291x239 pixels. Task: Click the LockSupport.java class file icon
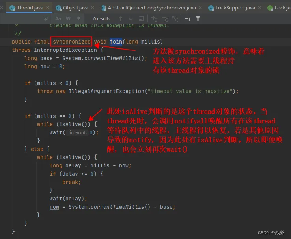point(211,8)
